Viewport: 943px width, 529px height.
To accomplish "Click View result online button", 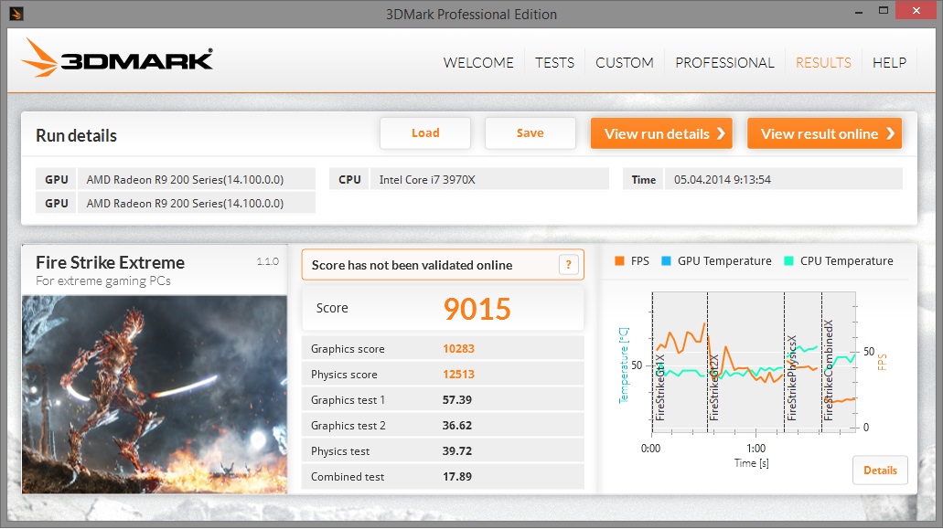I will click(824, 133).
